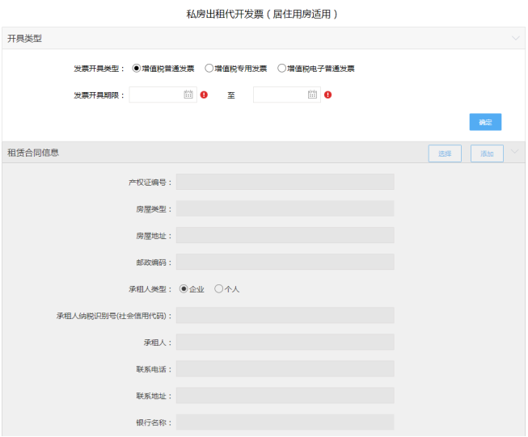Click the 邮政编码 input field

click(x=285, y=262)
